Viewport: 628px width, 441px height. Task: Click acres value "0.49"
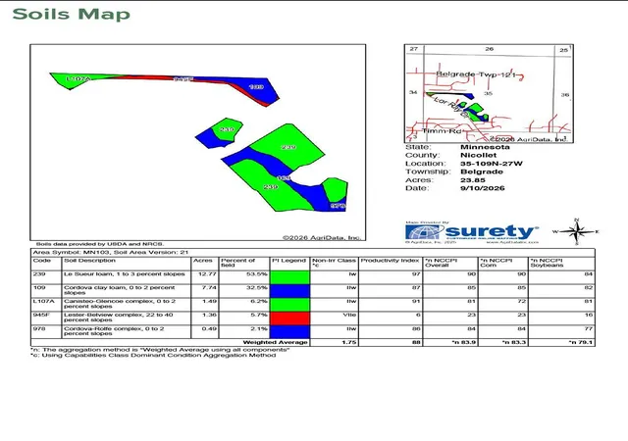(209, 328)
